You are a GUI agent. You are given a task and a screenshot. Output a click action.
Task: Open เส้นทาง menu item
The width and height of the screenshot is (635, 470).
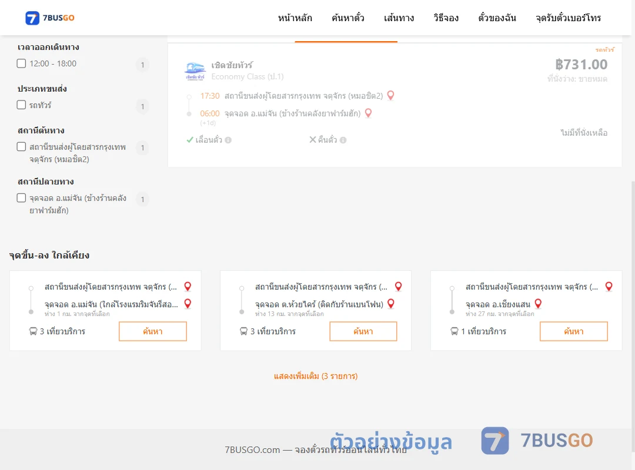click(399, 18)
